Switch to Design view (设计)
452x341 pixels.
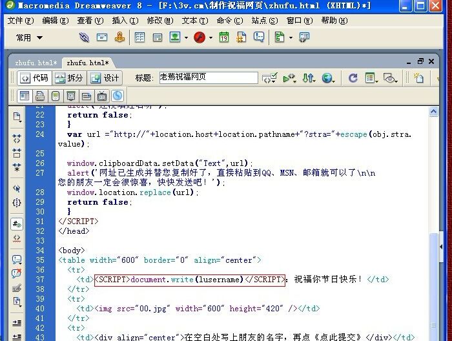point(105,78)
